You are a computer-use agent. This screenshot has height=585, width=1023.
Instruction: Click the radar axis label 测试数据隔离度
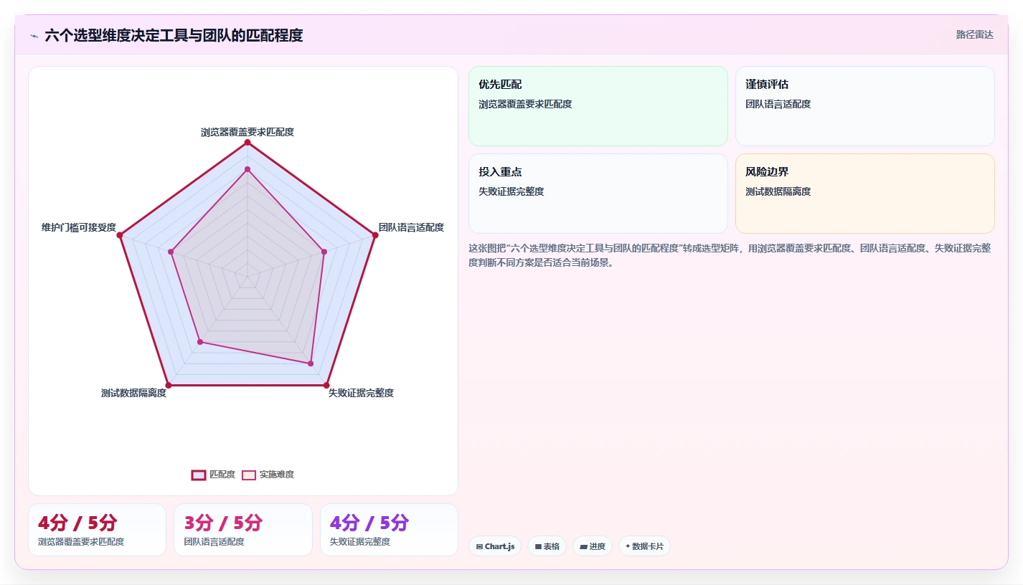133,393
